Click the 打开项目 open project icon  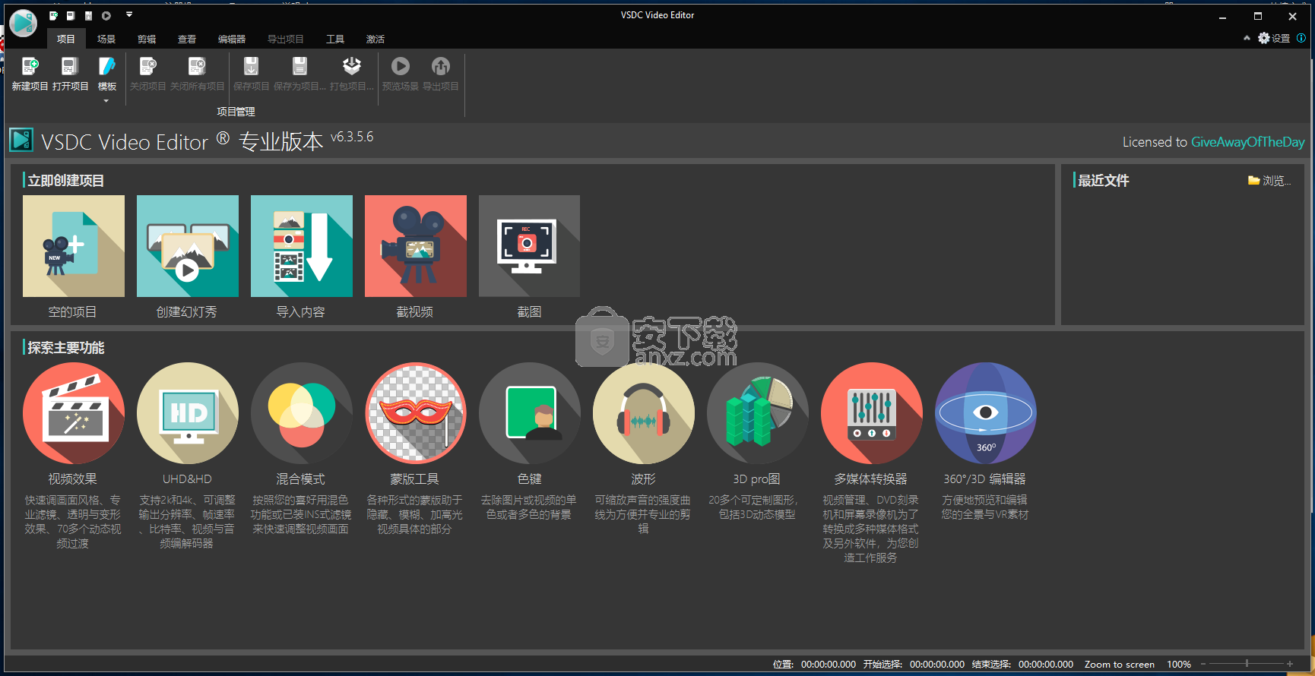[x=70, y=67]
